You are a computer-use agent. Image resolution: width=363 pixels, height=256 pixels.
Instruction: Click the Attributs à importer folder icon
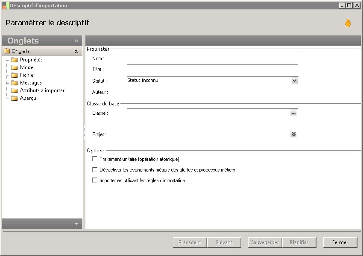[14, 90]
